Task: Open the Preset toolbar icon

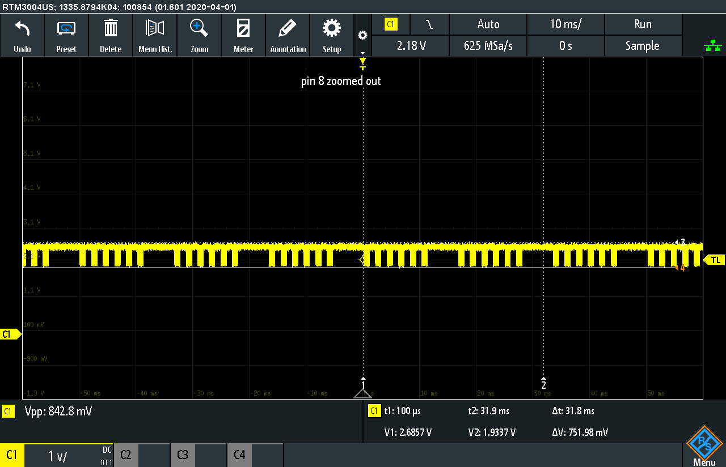Action: pyautogui.click(x=66, y=28)
